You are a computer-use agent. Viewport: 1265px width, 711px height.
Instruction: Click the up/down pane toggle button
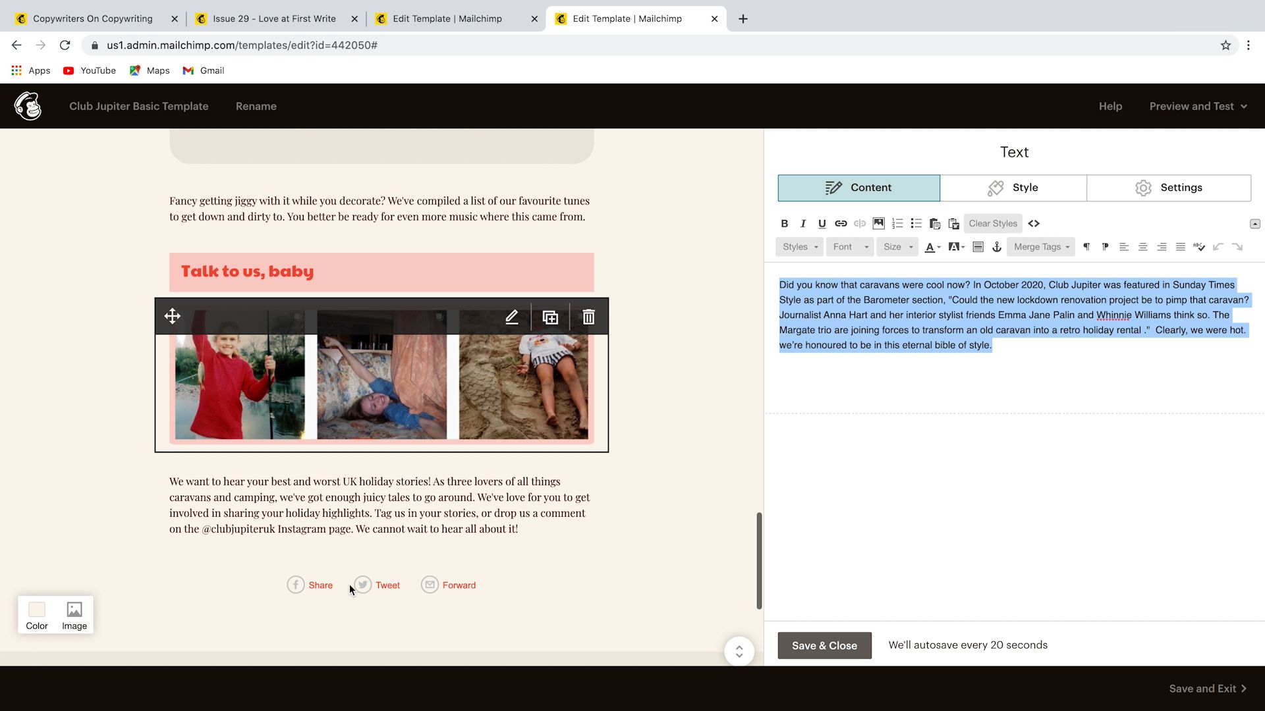(x=739, y=652)
